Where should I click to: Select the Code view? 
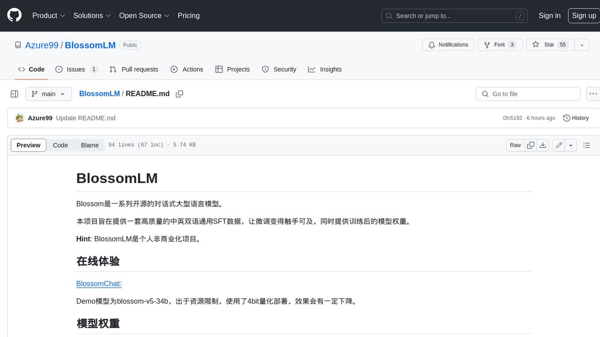(x=60, y=145)
